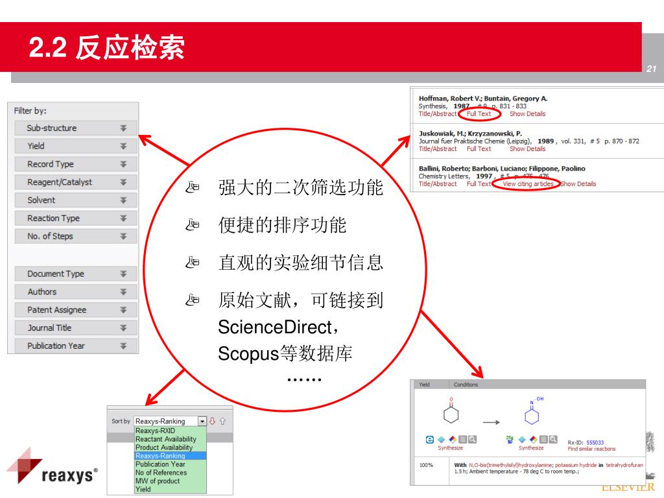Show Details for Juskowiak reference

(528, 148)
